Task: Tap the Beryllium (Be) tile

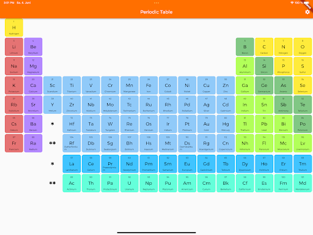Action: pos(33,47)
